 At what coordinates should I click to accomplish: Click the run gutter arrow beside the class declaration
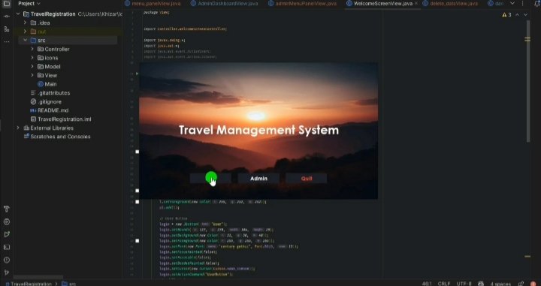137,74
